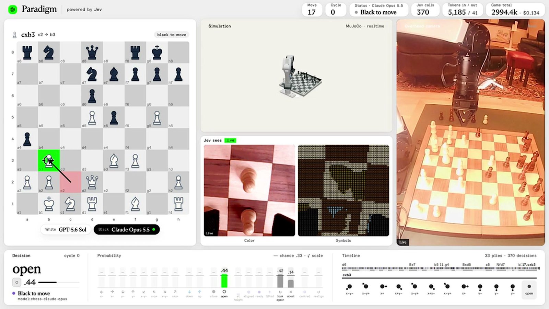Viewport: 549px width, 309px height.
Task: Click the 'lifted' state icon
Action: click(x=270, y=292)
